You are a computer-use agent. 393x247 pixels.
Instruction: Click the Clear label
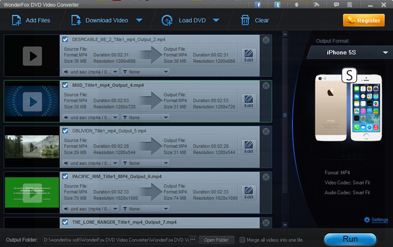click(x=262, y=20)
